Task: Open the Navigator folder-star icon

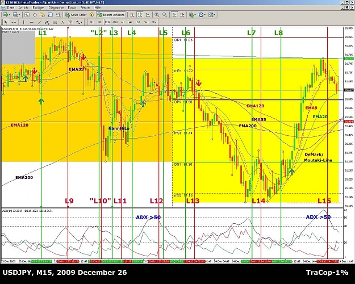Action: pyautogui.click(x=43, y=15)
